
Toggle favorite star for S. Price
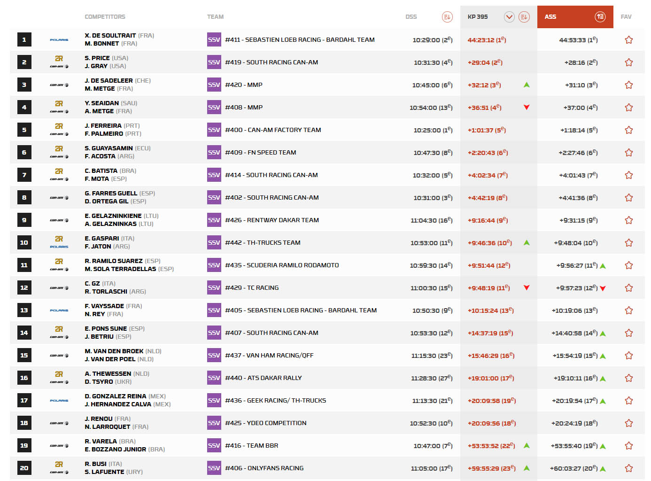coord(628,62)
